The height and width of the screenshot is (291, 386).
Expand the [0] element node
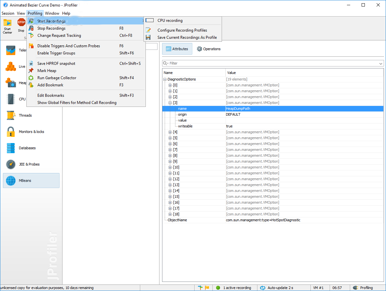[x=170, y=85]
